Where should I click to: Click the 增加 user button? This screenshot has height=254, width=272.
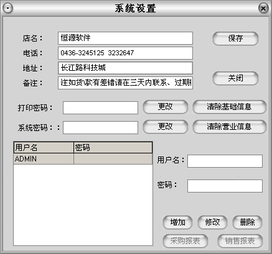(x=177, y=222)
